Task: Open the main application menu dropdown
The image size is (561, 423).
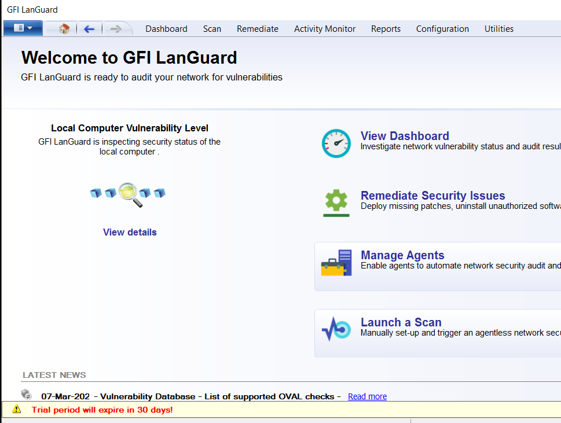Action: (x=23, y=28)
